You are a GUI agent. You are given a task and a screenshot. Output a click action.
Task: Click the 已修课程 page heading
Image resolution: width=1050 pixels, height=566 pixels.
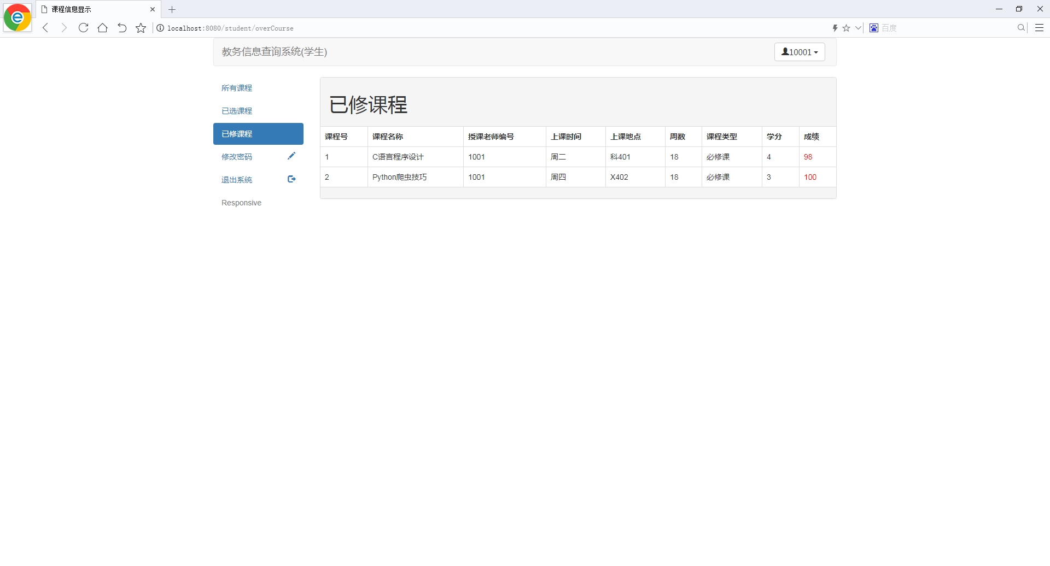(368, 105)
